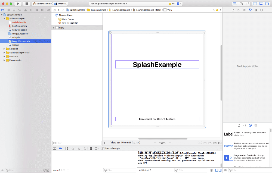This screenshot has height=173, width=272.
Task: Open the debug navigator tab
Action: pos(37,10)
